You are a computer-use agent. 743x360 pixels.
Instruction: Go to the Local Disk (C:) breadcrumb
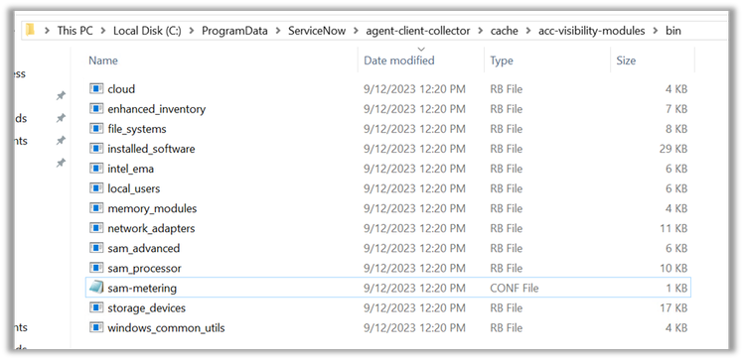click(x=147, y=31)
